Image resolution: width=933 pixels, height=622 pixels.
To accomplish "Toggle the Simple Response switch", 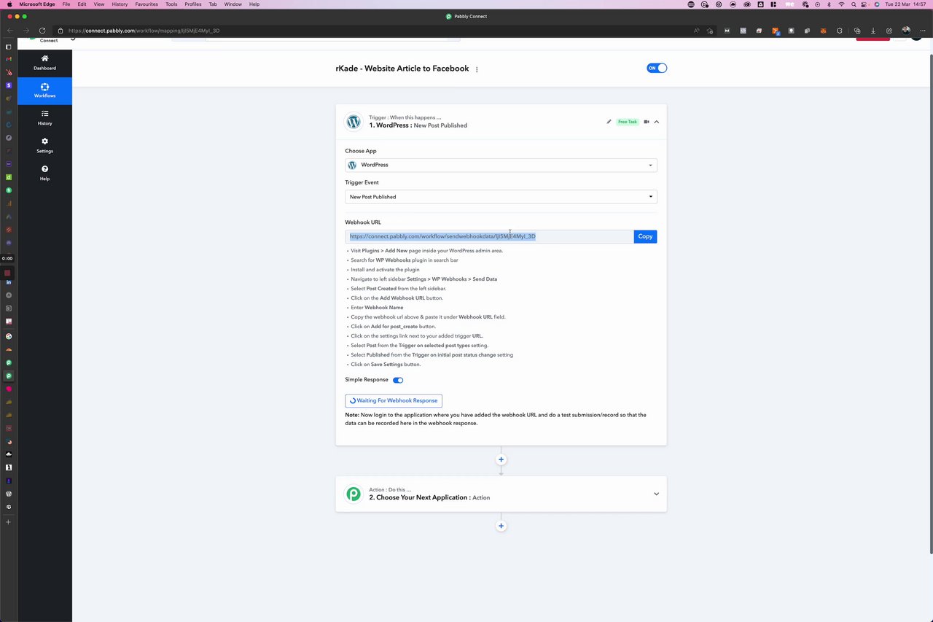I will pyautogui.click(x=398, y=380).
